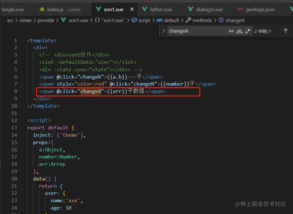Click the Vue icon on dialogJs.vue tab
Screen dimensions: 293x214
(190, 9)
